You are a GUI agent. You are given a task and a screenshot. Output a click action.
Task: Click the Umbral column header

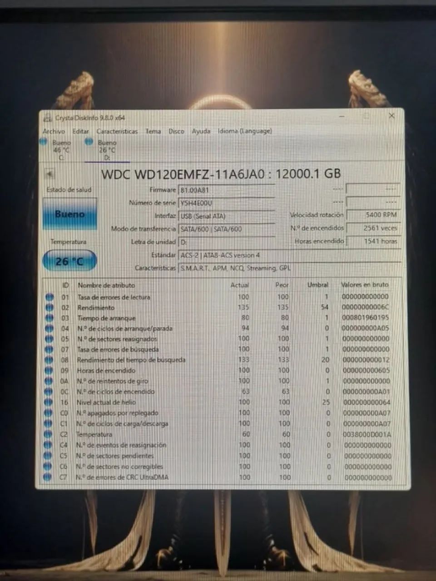[317, 285]
